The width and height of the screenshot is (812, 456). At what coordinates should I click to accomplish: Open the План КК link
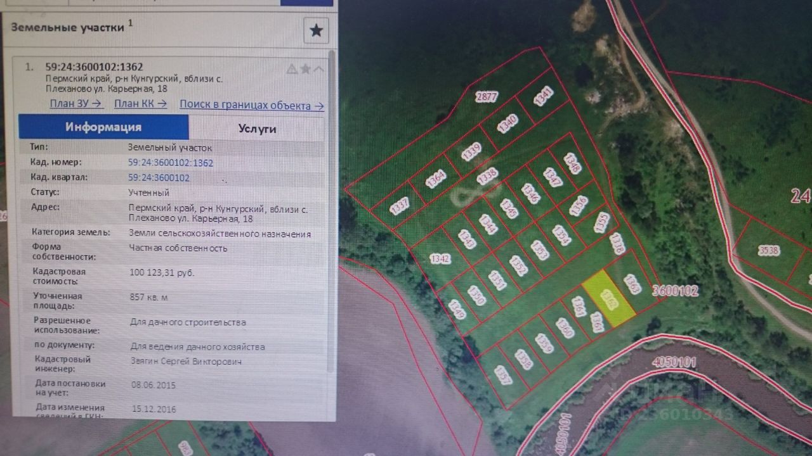click(141, 104)
